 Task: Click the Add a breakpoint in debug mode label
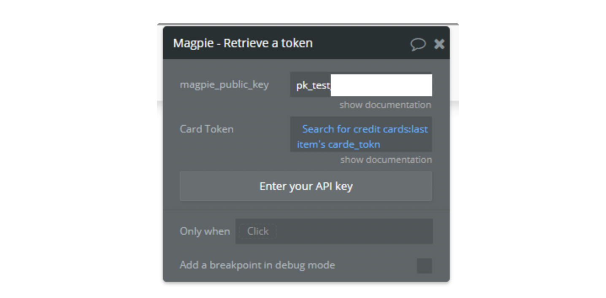(x=257, y=265)
